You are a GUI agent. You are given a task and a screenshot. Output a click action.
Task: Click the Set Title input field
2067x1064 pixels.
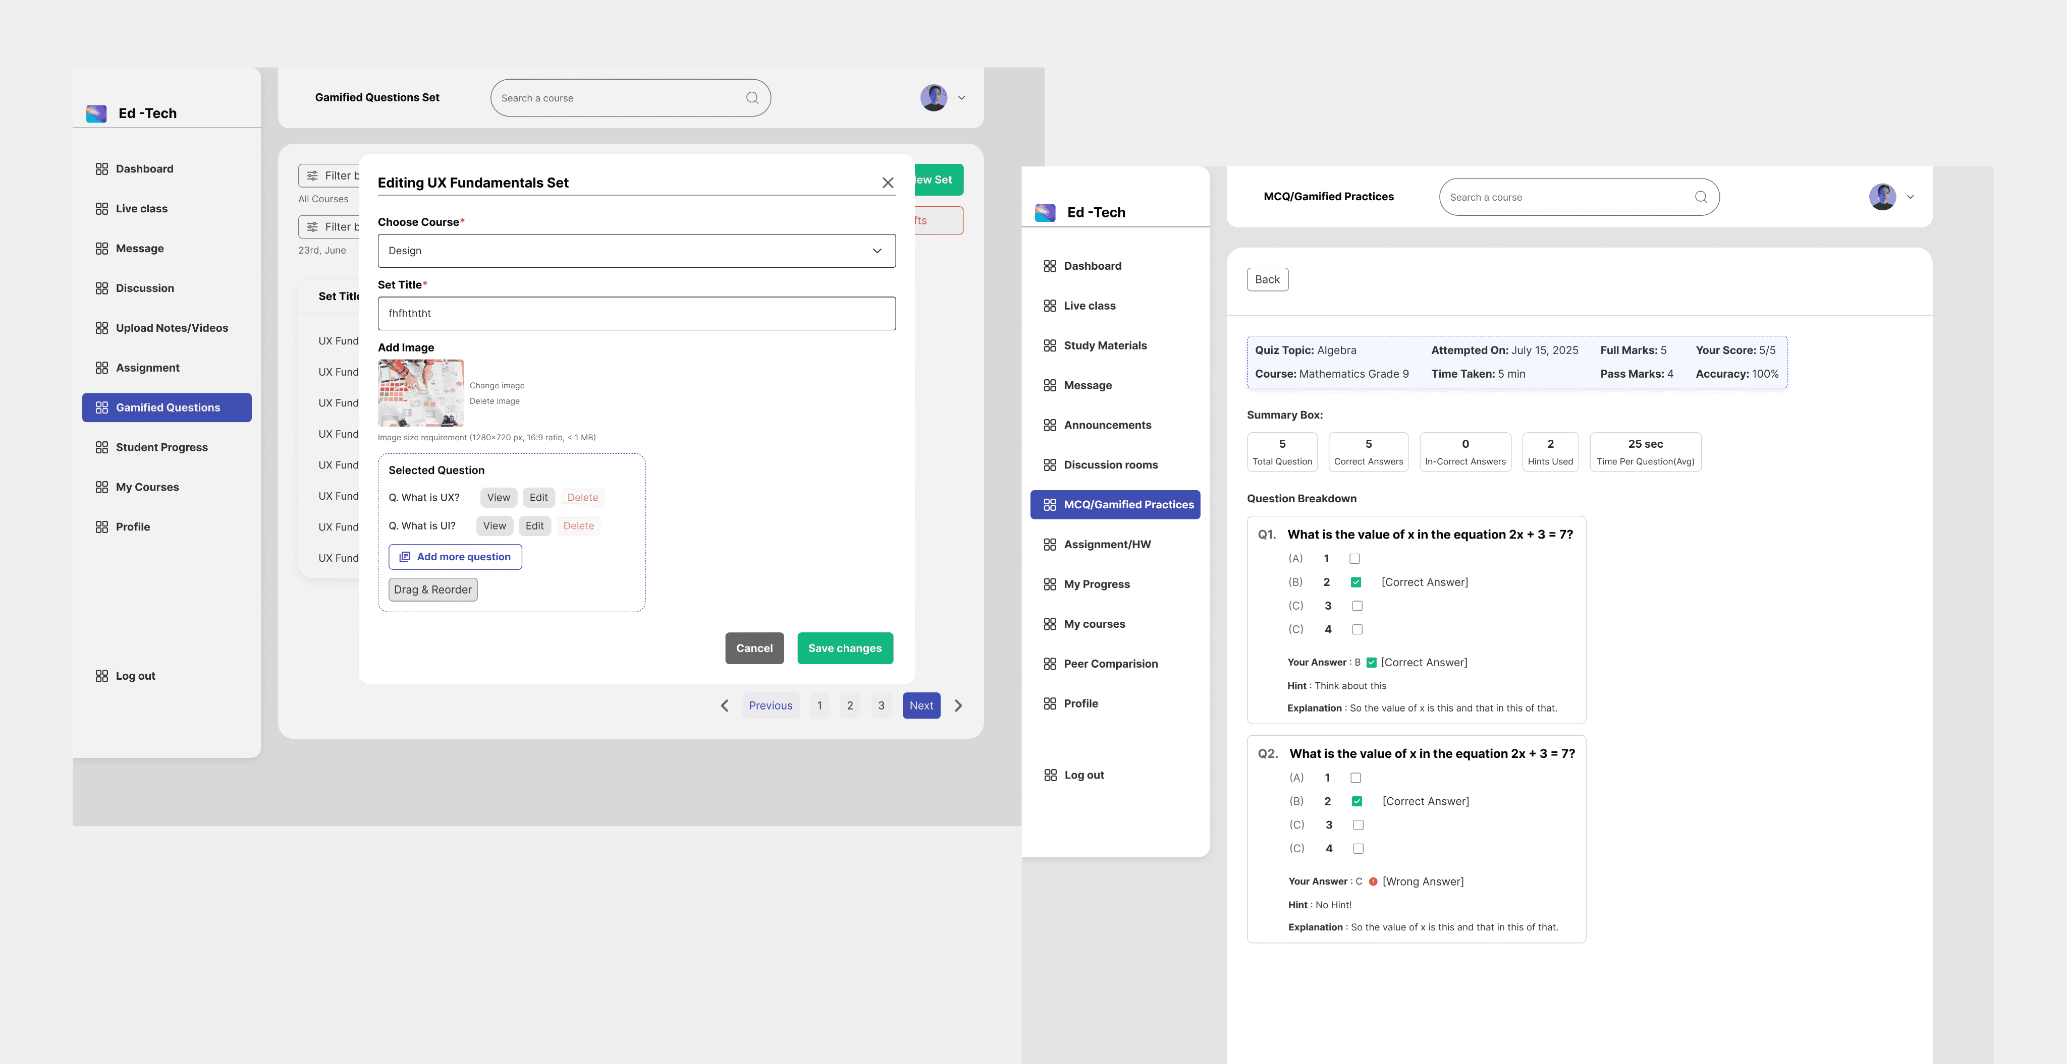point(636,314)
